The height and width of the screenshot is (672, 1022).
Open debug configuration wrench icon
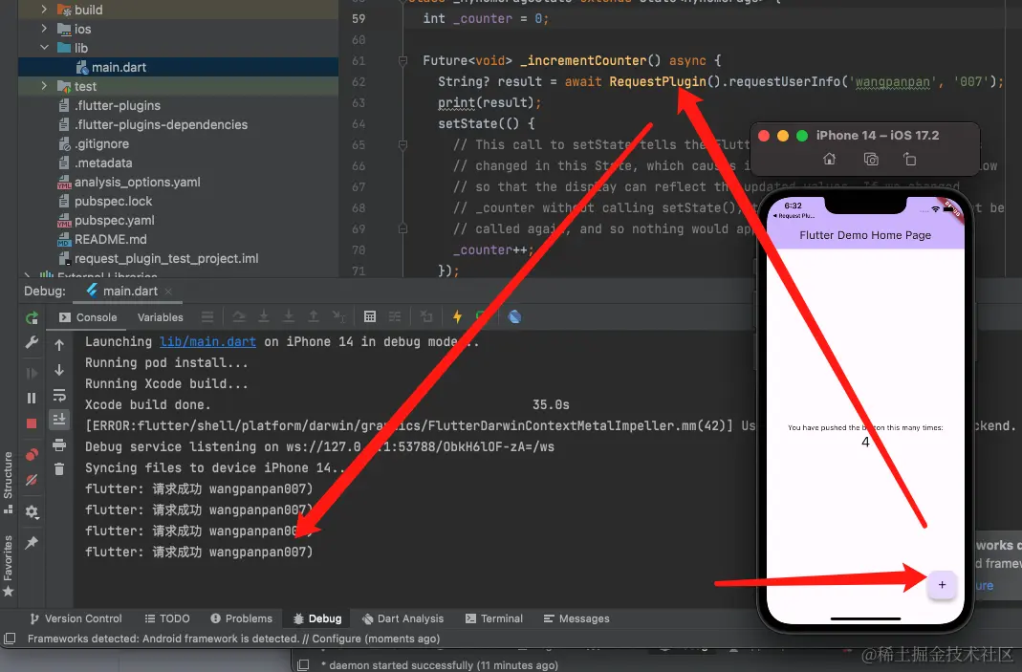(32, 343)
